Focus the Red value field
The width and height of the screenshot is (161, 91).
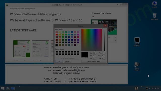103,53
